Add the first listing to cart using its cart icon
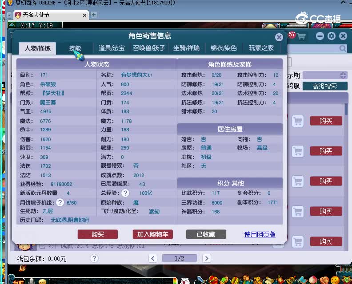 tap(298, 121)
